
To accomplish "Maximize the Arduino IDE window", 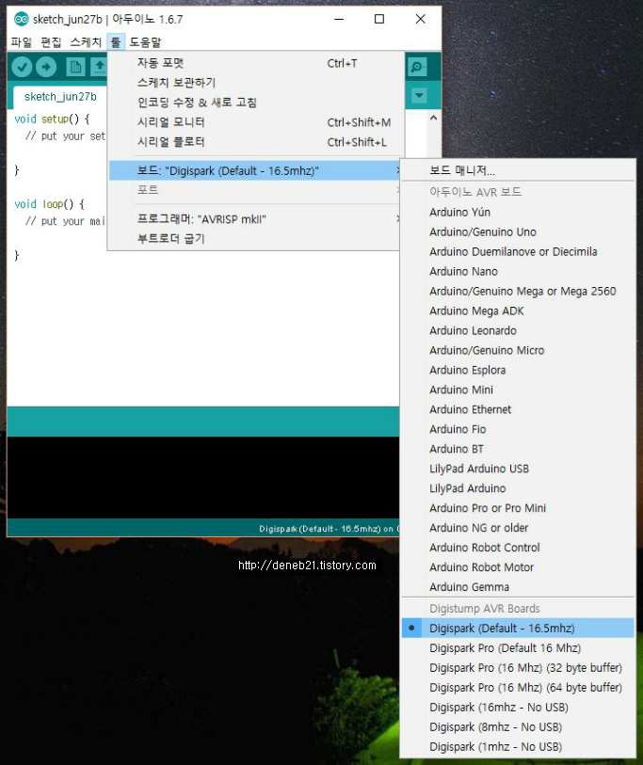I will [x=378, y=19].
